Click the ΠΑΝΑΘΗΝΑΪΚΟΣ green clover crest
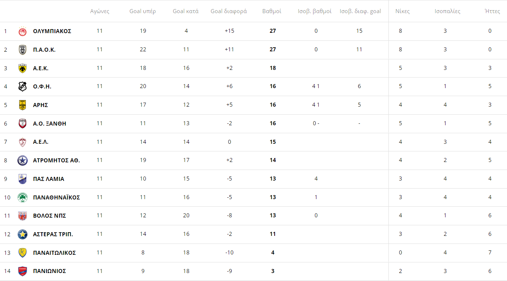507x281 pixels. pos(23,198)
